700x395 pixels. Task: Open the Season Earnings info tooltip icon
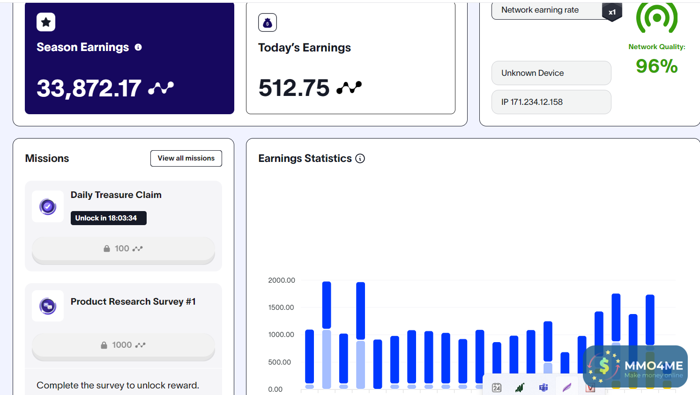(x=138, y=47)
